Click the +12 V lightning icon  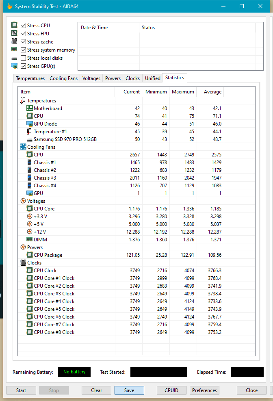(x=30, y=232)
